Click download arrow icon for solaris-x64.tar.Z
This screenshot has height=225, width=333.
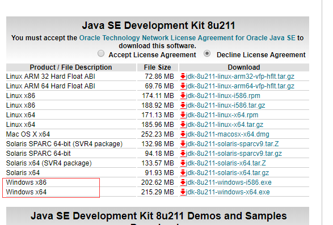[183, 163]
